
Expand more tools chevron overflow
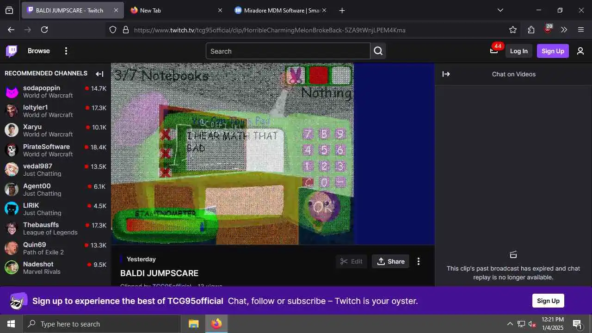(x=564, y=30)
